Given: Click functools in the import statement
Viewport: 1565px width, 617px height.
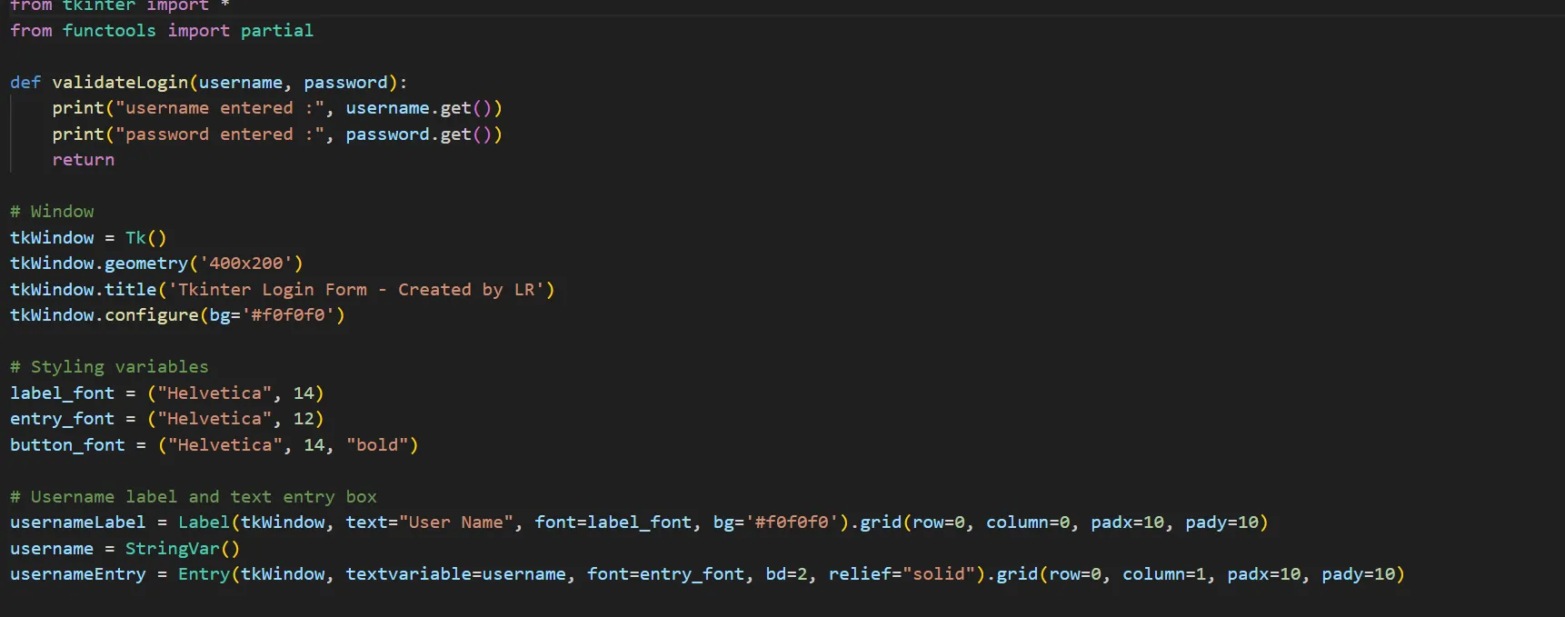Looking at the screenshot, I should click(x=109, y=31).
